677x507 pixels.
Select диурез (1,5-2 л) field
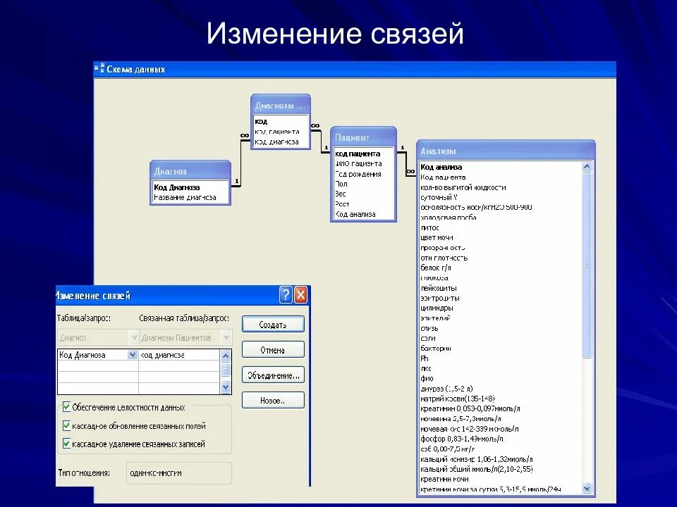point(446,389)
